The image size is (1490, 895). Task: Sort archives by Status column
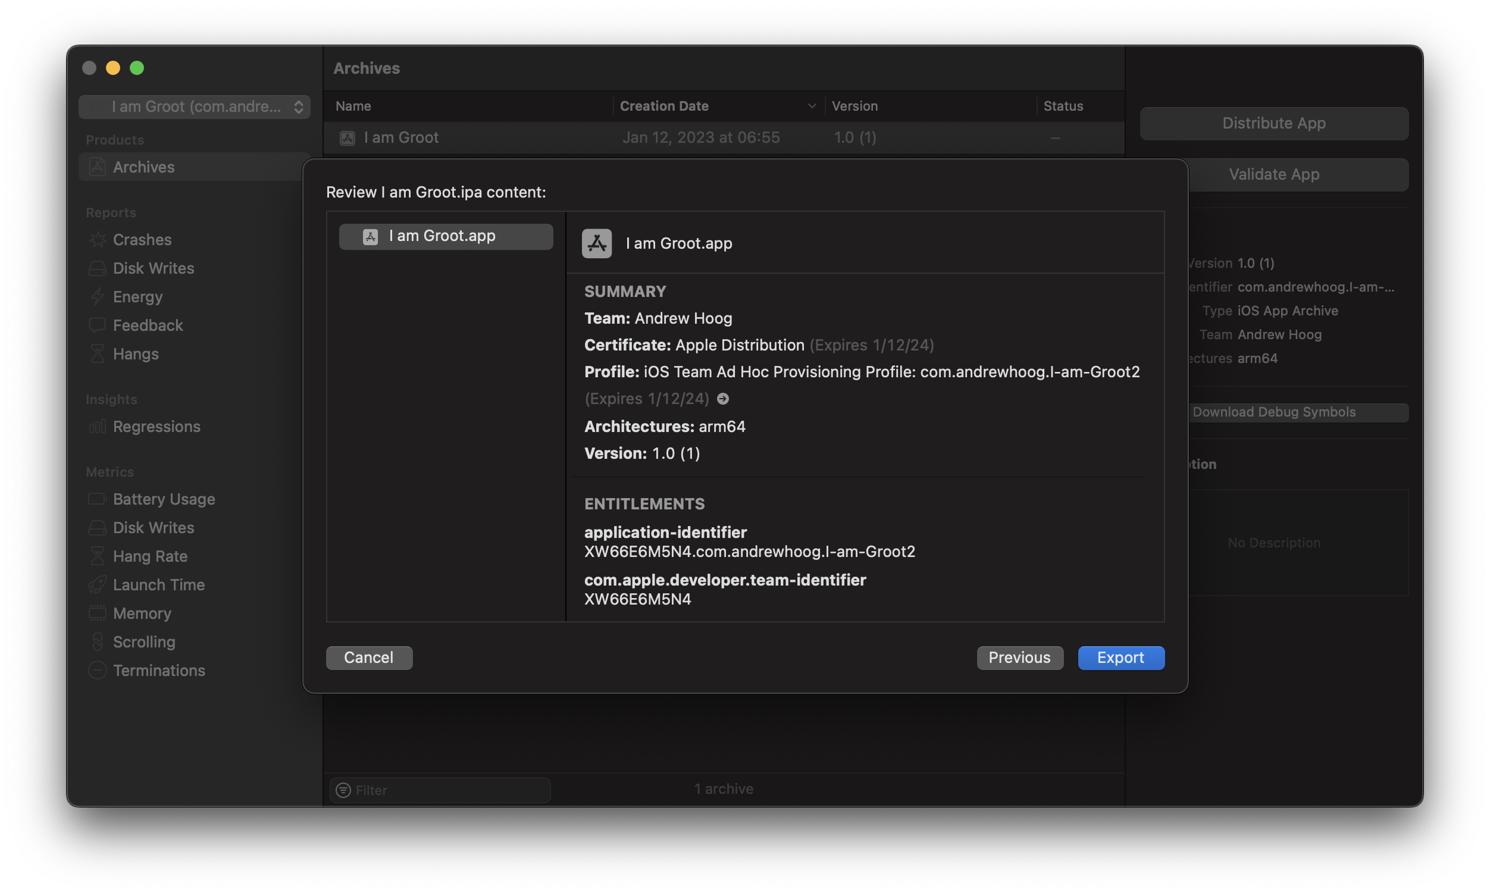tap(1081, 106)
